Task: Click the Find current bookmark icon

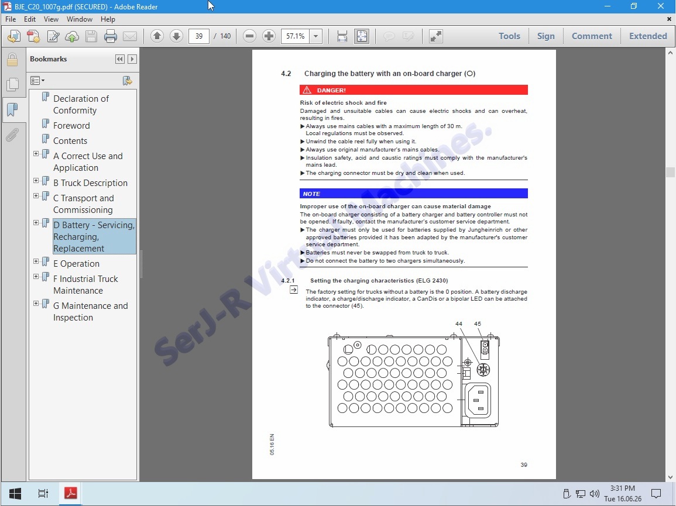Action: [127, 81]
